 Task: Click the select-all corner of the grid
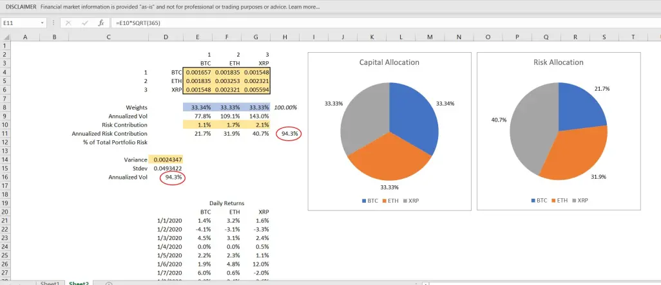(5, 37)
